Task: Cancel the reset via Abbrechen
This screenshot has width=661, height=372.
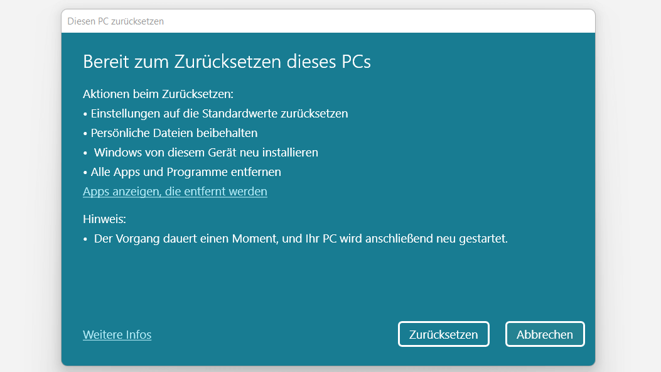Action: click(545, 334)
